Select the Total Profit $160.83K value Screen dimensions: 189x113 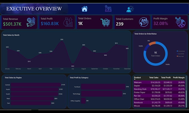(x=50, y=24)
